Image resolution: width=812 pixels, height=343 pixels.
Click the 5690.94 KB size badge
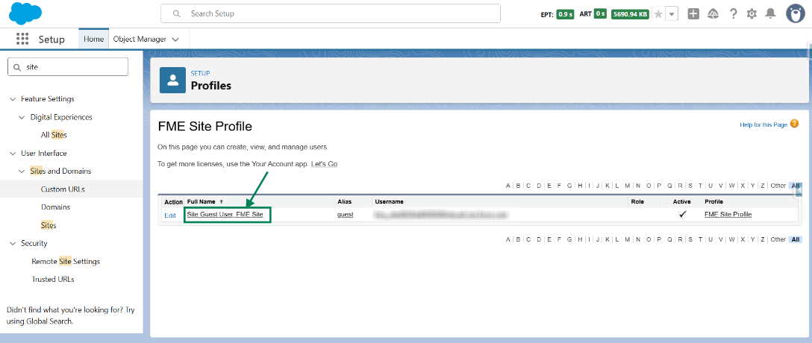pos(630,14)
